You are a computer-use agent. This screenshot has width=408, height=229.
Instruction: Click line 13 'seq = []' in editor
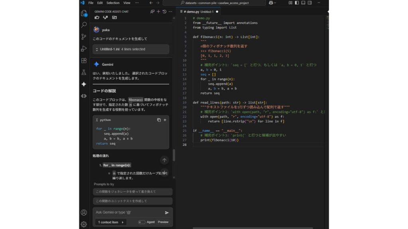click(208, 74)
